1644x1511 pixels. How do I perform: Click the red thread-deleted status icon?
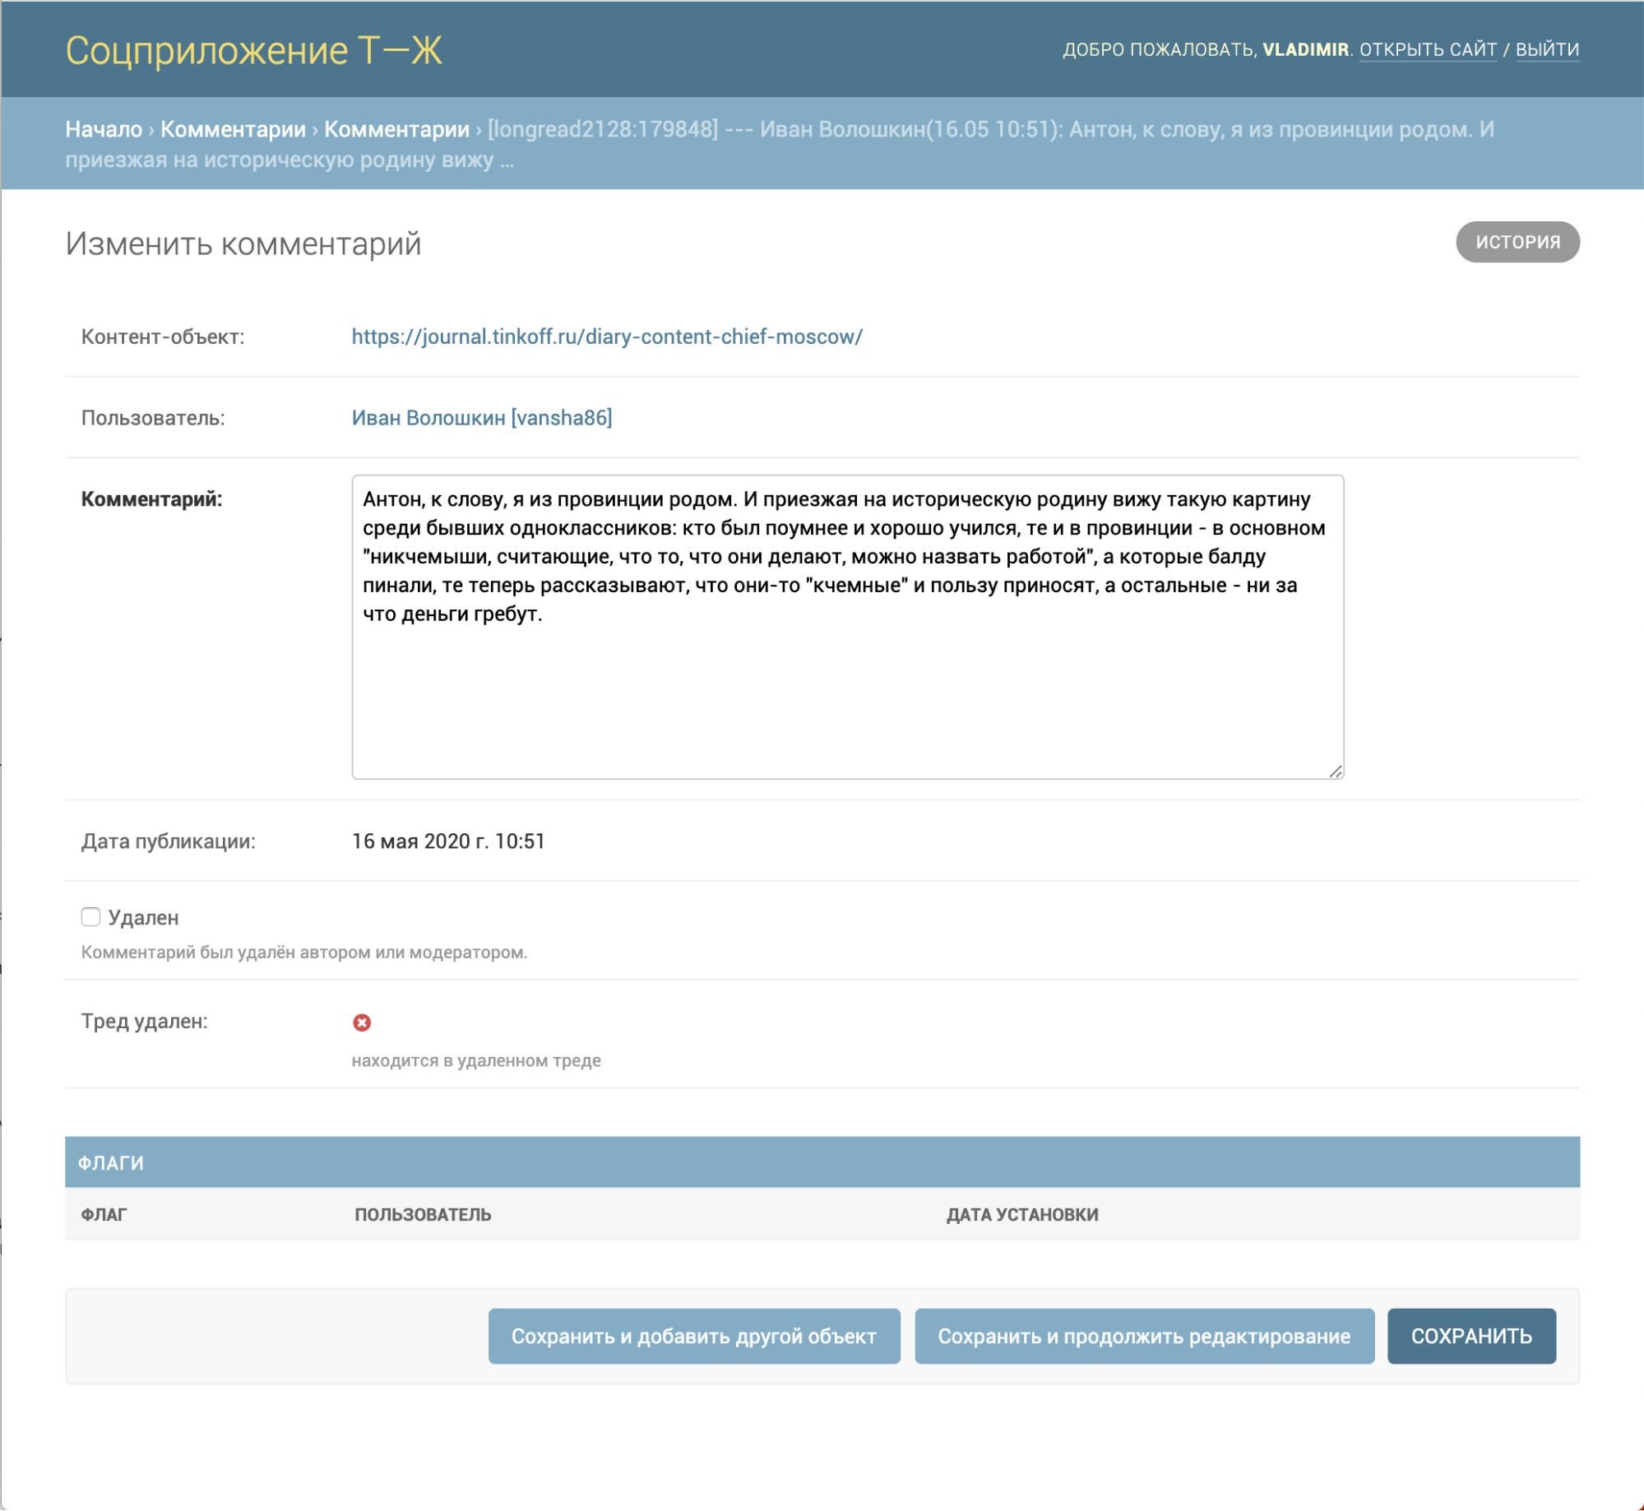(x=362, y=1022)
